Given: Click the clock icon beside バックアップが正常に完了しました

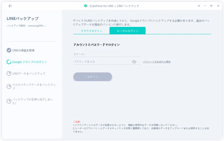Looking at the screenshot, I should point(9,101).
